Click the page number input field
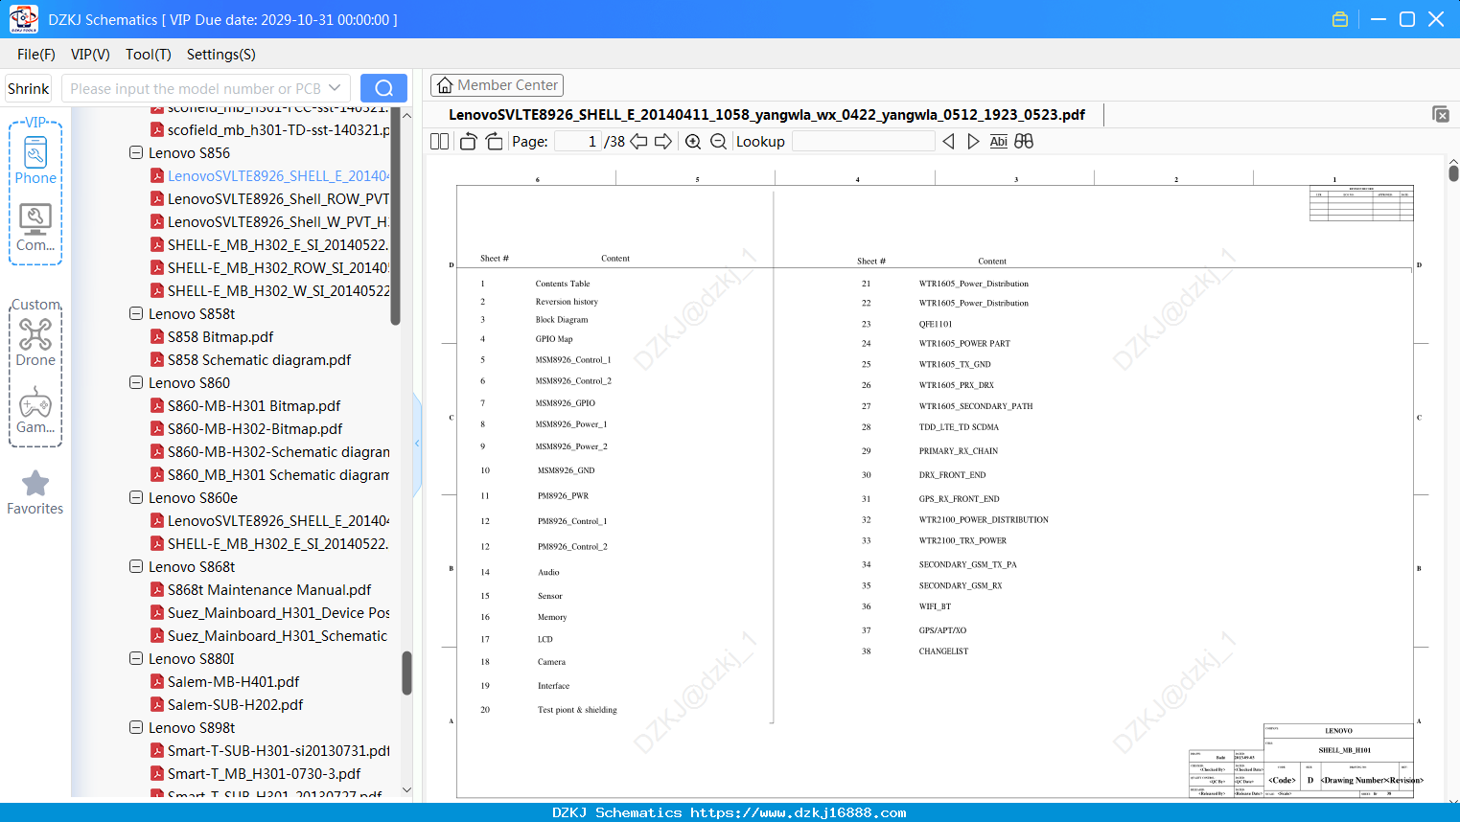Image resolution: width=1460 pixels, height=822 pixels. point(579,142)
